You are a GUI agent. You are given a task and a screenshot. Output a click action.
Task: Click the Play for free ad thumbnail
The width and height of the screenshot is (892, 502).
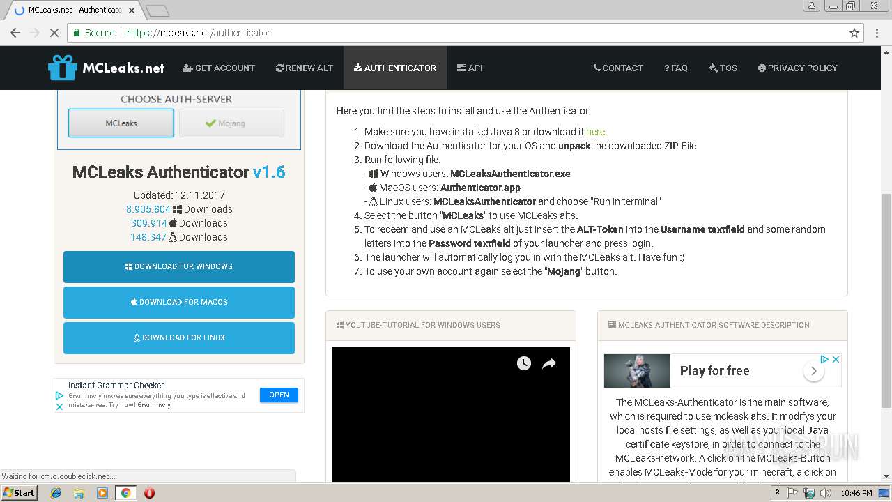coord(637,371)
